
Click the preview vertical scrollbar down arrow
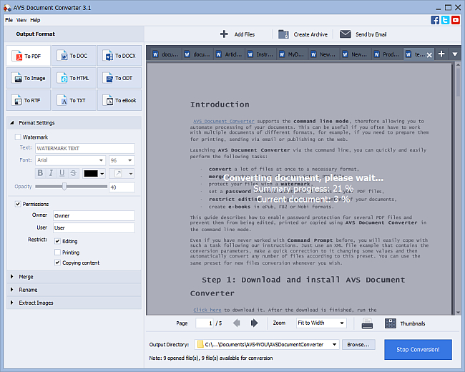[x=458, y=312]
